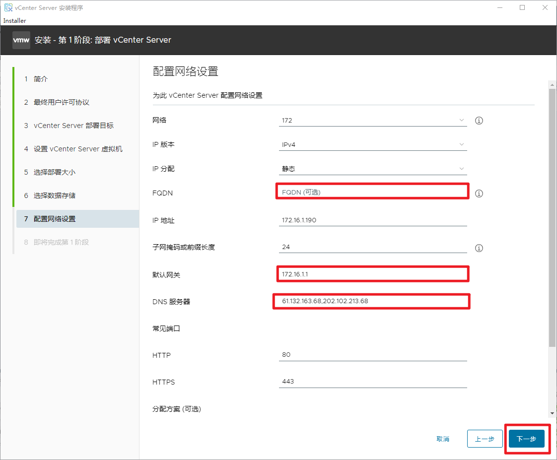Open the Installer menu
This screenshot has height=460, width=557.
pos(15,21)
